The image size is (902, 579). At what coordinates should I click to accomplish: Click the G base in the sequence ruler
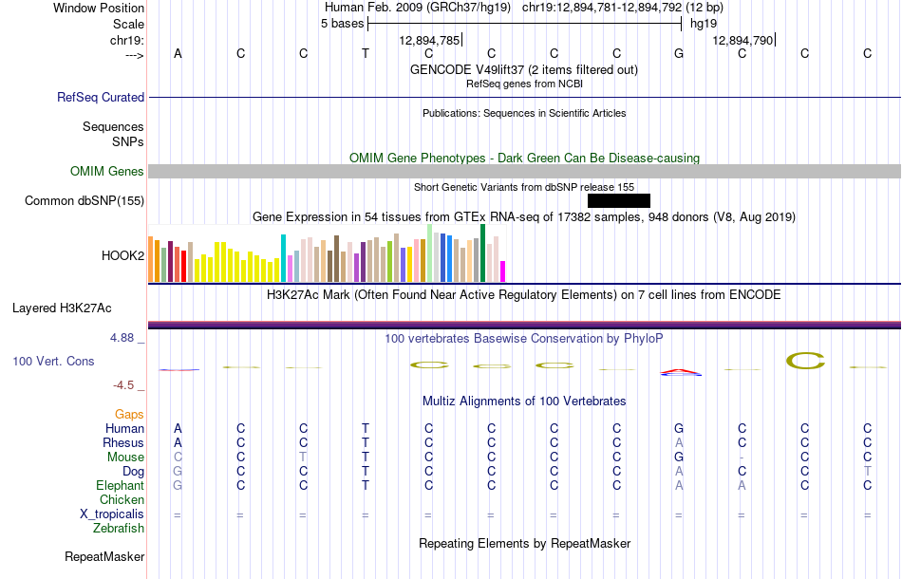[x=680, y=53]
